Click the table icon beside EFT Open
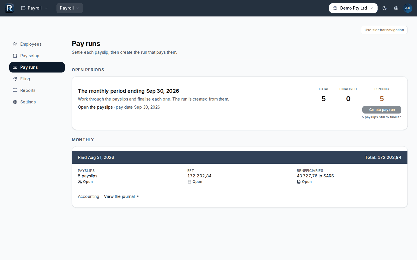The image size is (417, 260). tap(189, 182)
